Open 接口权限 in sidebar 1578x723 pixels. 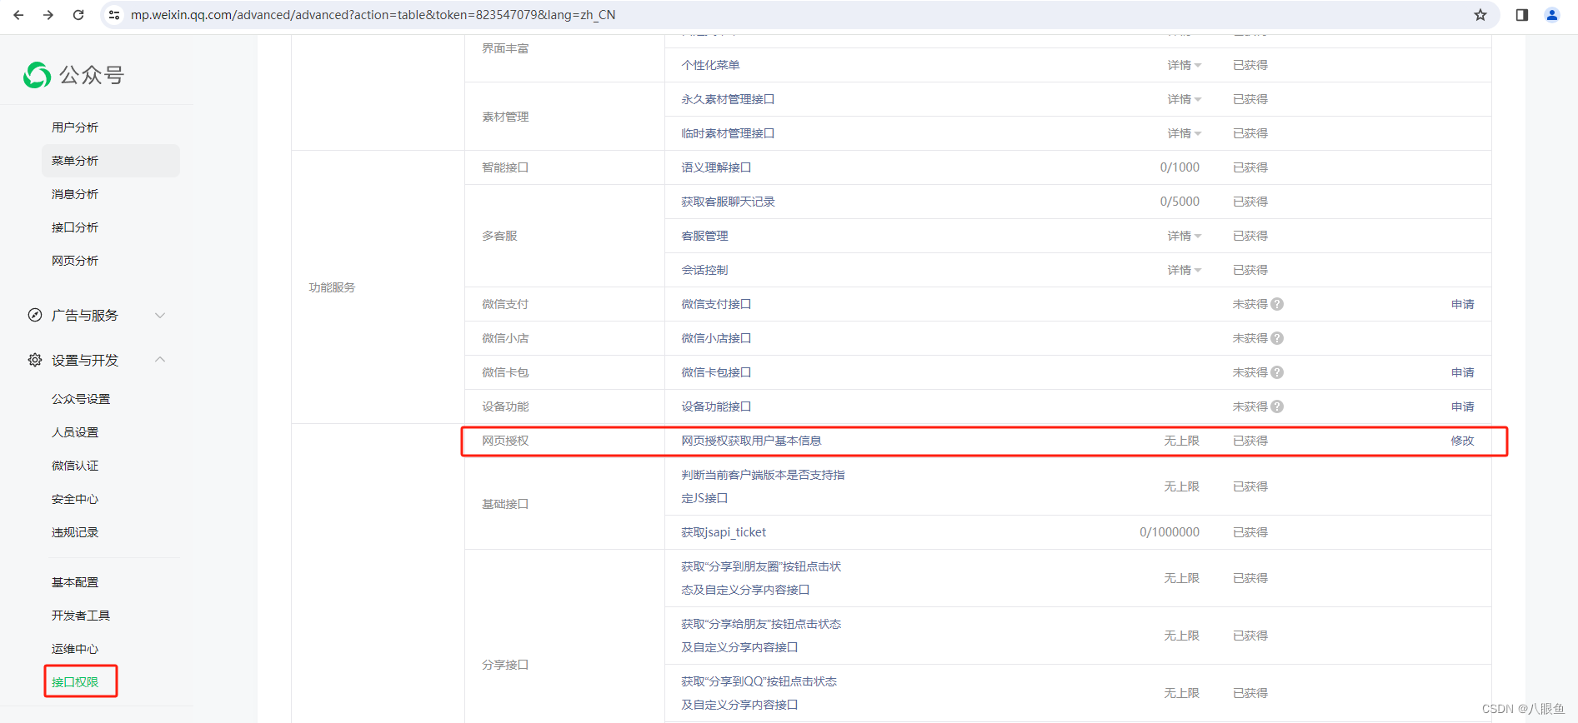[x=75, y=682]
